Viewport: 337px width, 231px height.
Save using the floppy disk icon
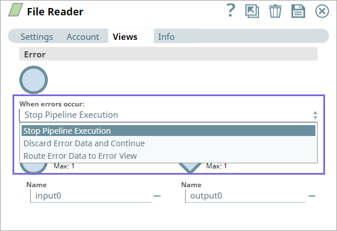298,11
